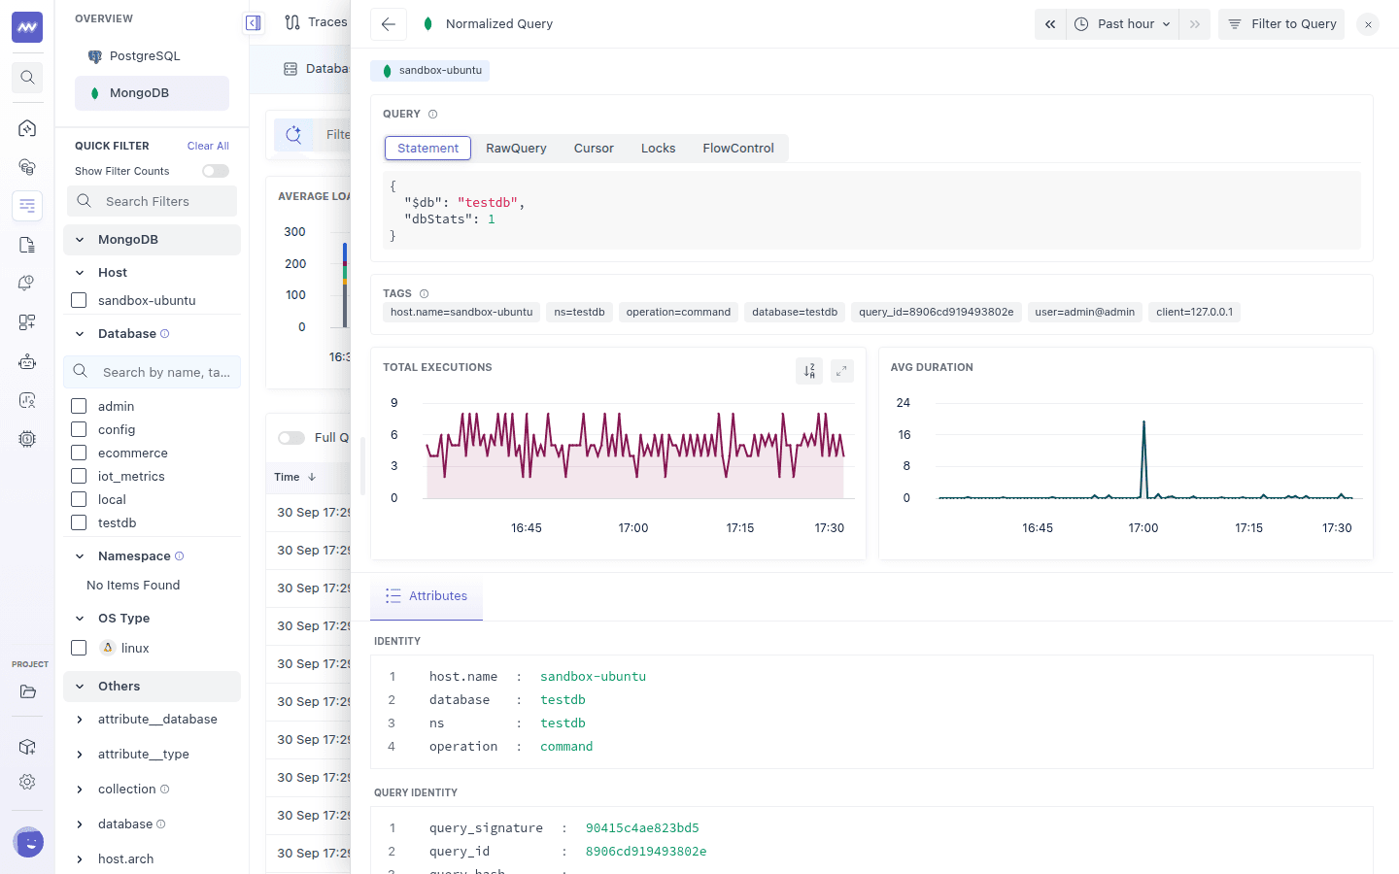Expand the attribute__type filter

(80, 755)
